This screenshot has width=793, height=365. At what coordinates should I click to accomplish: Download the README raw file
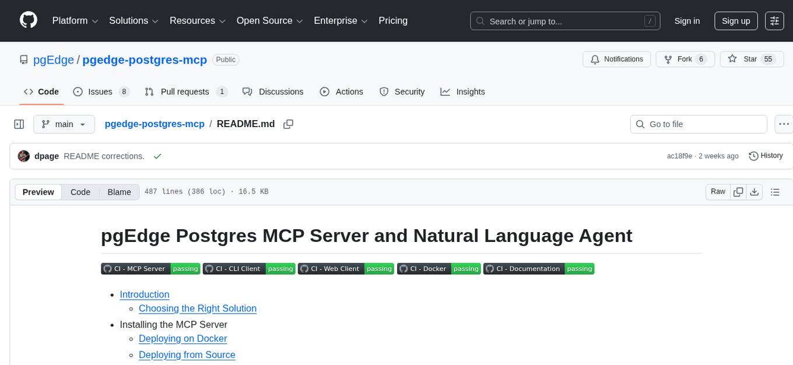pyautogui.click(x=755, y=191)
